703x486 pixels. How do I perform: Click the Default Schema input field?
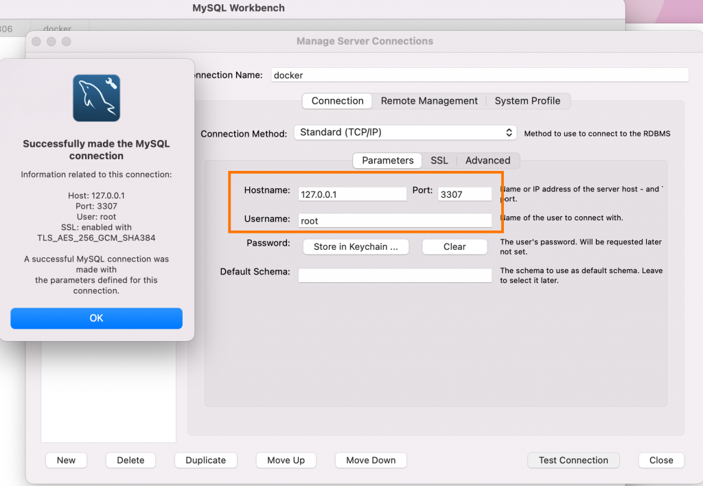[395, 275]
